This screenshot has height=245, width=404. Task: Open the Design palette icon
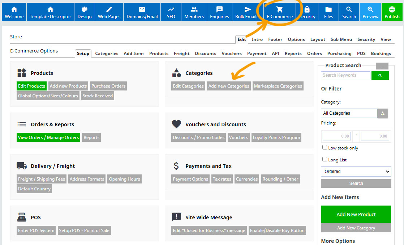(x=85, y=10)
